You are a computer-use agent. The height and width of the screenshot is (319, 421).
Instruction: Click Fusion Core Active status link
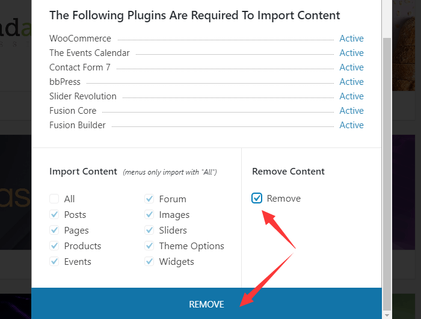tap(351, 111)
